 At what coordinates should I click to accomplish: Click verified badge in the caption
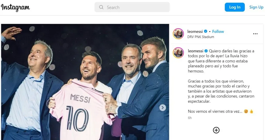click(x=206, y=51)
